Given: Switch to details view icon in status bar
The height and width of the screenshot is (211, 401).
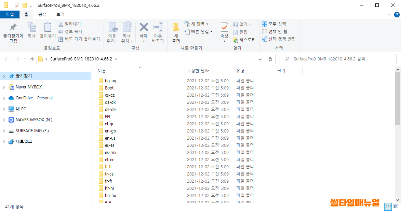Looking at the screenshot, I should (388, 207).
